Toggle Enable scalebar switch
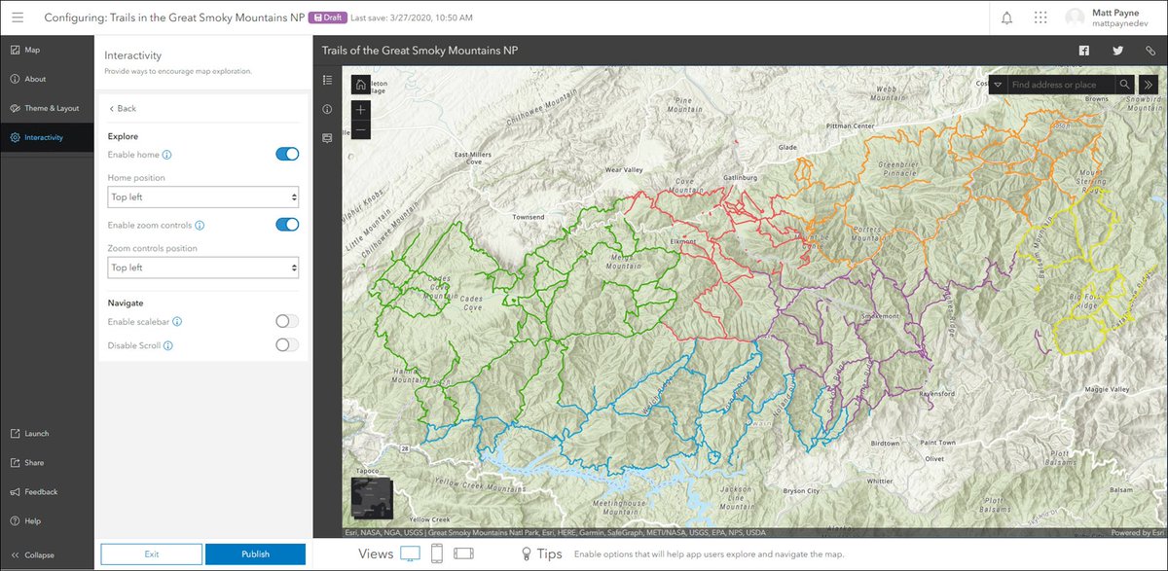This screenshot has width=1168, height=571. tap(287, 321)
